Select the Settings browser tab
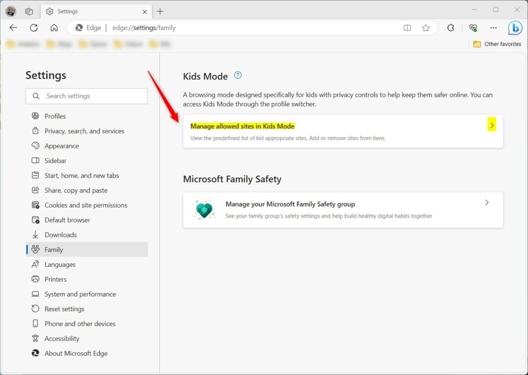This screenshot has height=375, width=528. [96, 11]
